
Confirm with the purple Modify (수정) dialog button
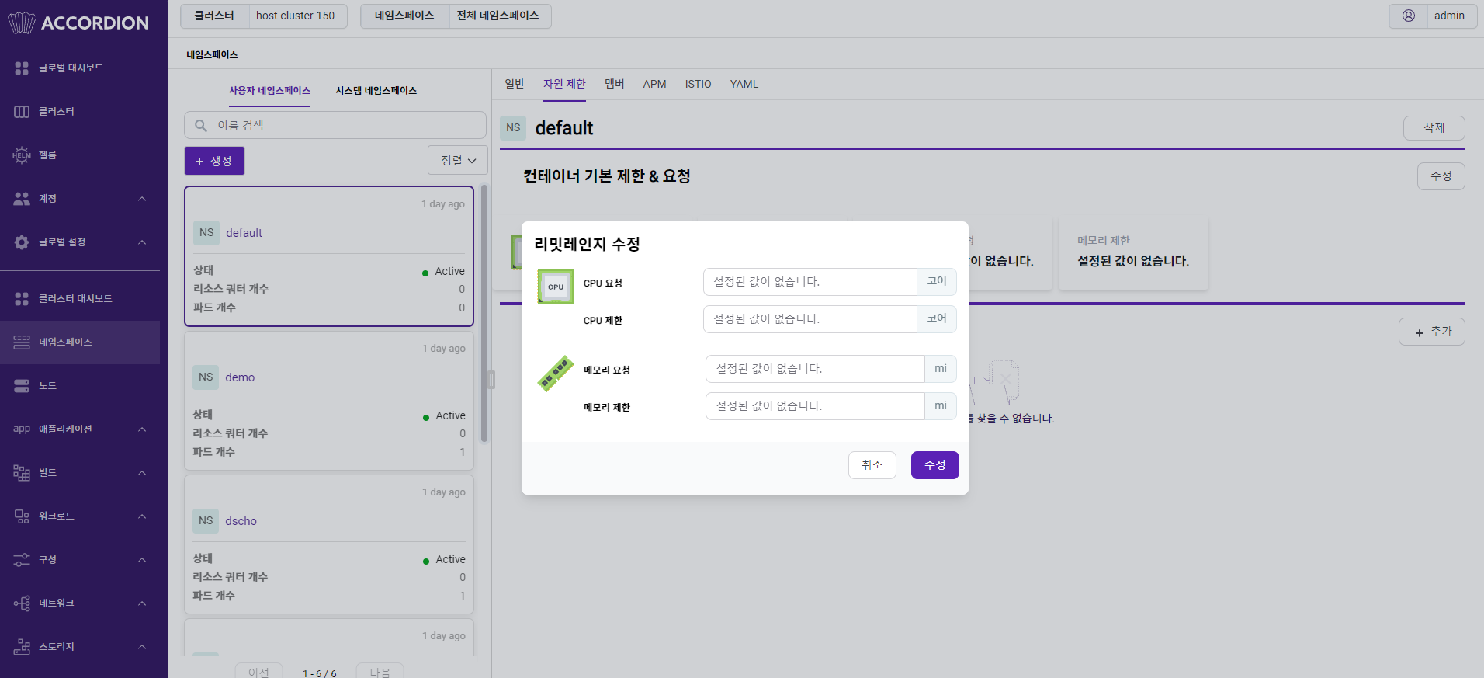click(x=935, y=465)
